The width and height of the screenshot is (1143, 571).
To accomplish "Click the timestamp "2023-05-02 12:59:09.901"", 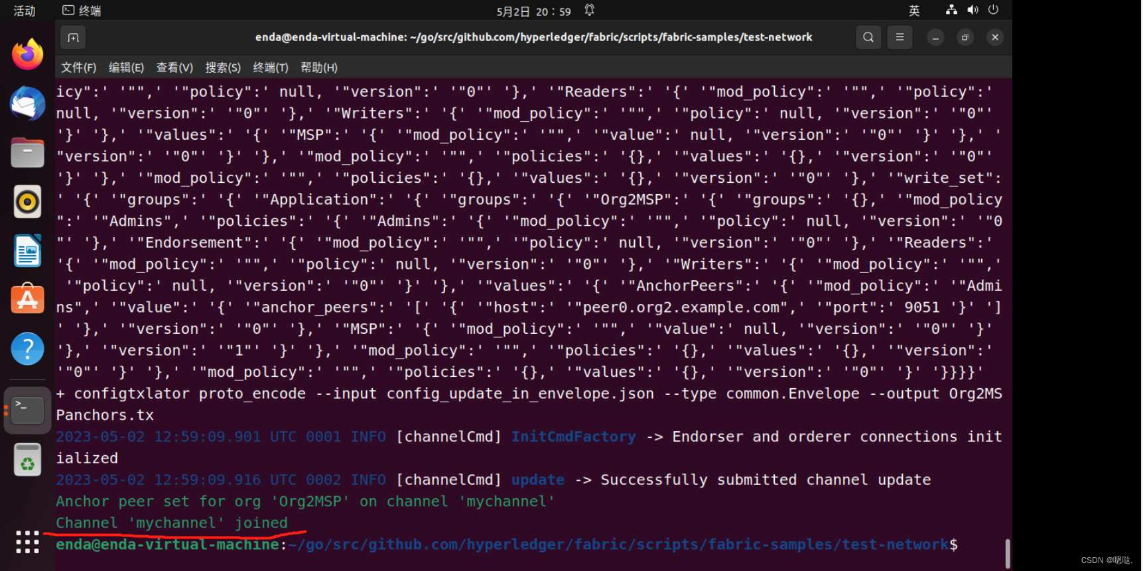I will 158,437.
